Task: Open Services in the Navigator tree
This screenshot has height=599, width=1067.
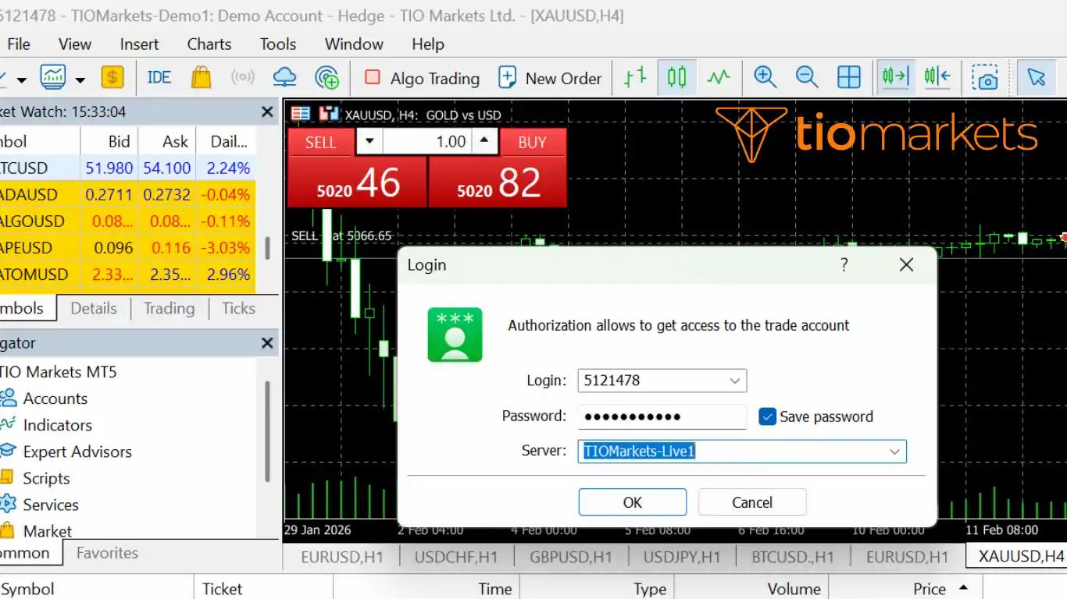Action: click(51, 505)
